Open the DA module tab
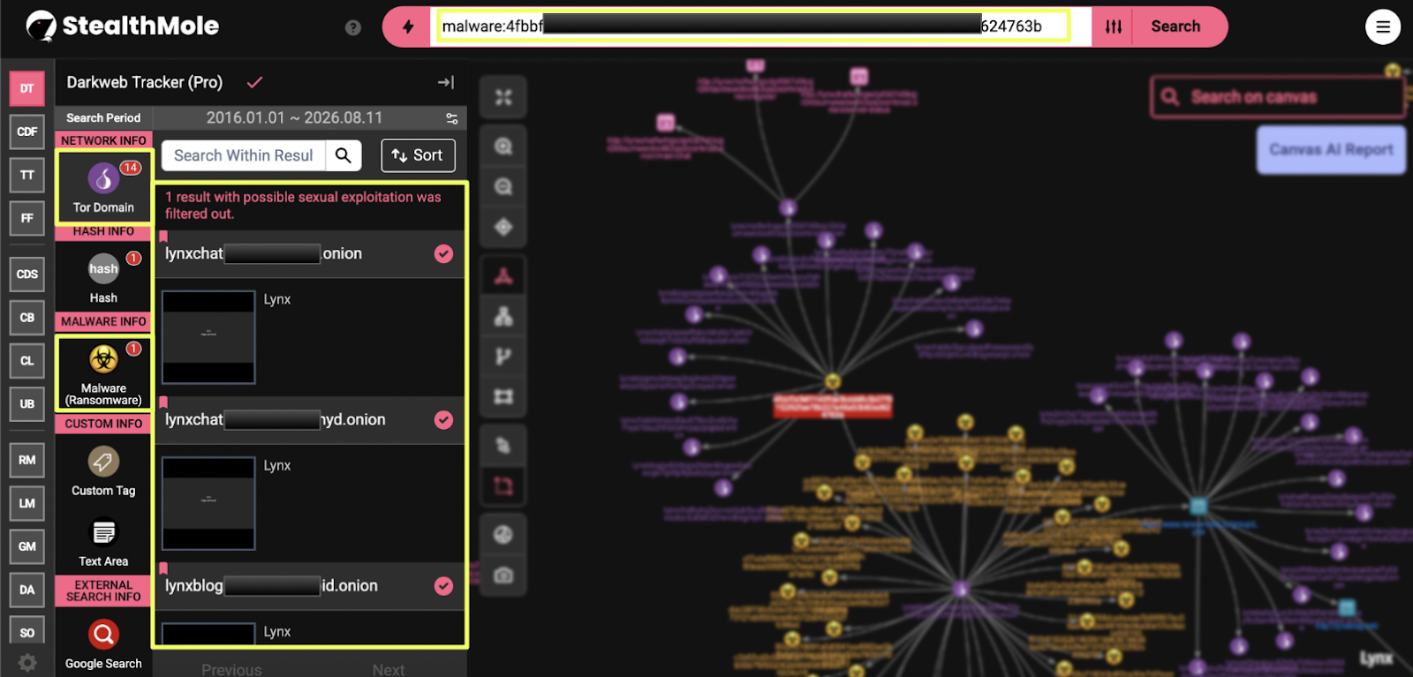1413x677 pixels. click(27, 590)
